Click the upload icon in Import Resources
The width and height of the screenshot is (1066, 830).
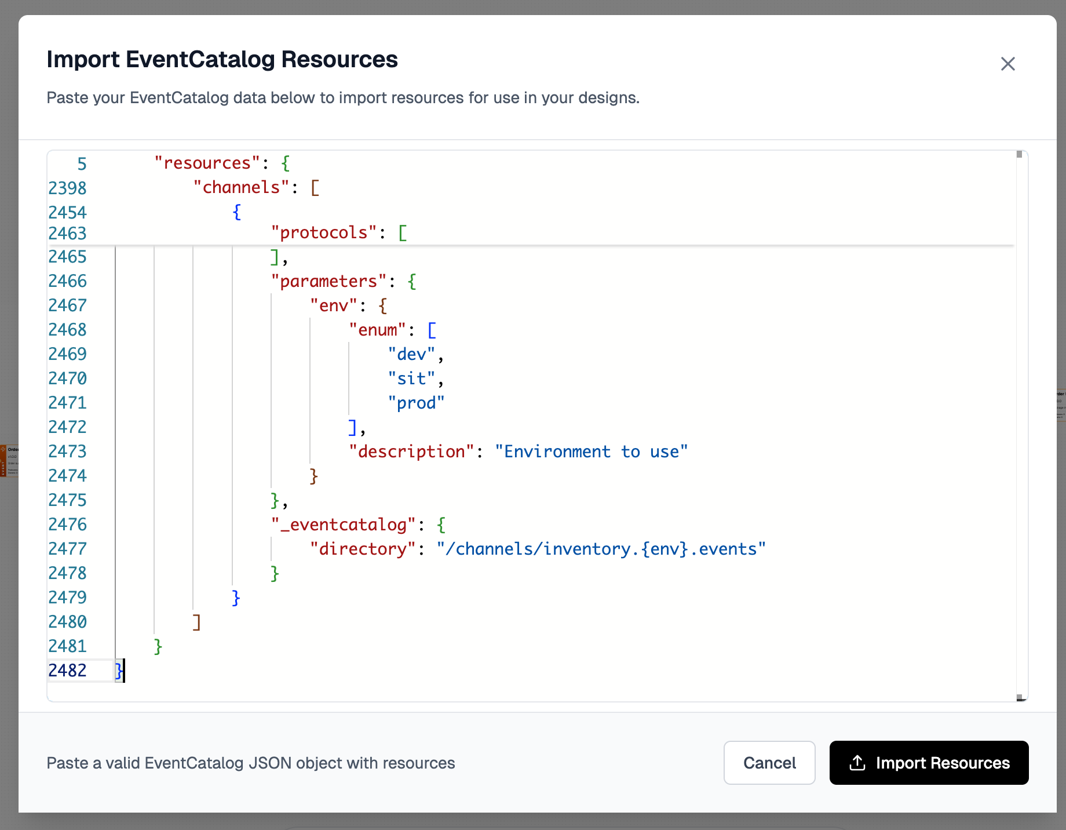pos(857,763)
